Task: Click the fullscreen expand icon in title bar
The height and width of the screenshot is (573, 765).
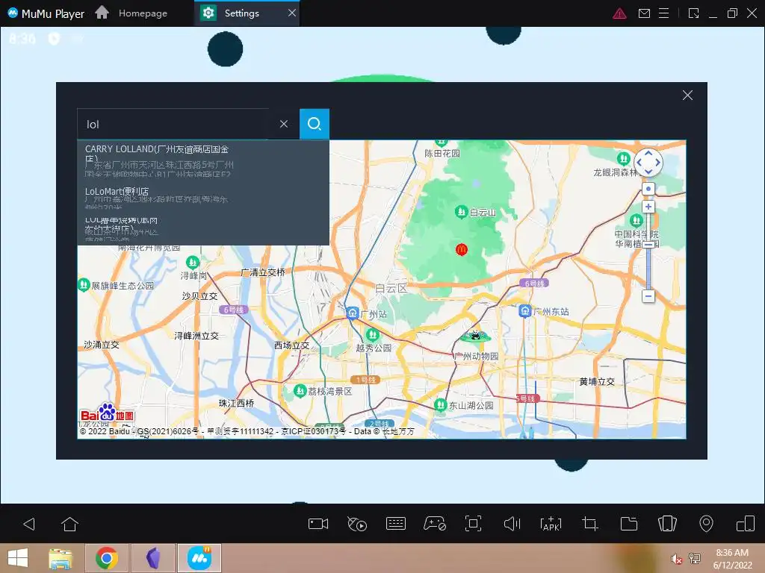Action: tap(693, 13)
